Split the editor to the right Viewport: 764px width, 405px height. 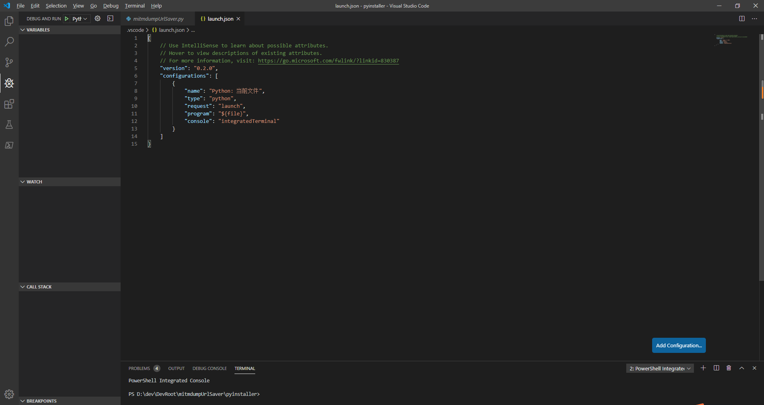[742, 19]
